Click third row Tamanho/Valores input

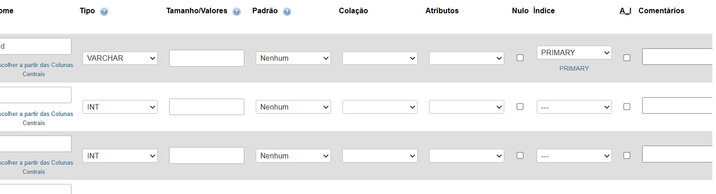(206, 155)
